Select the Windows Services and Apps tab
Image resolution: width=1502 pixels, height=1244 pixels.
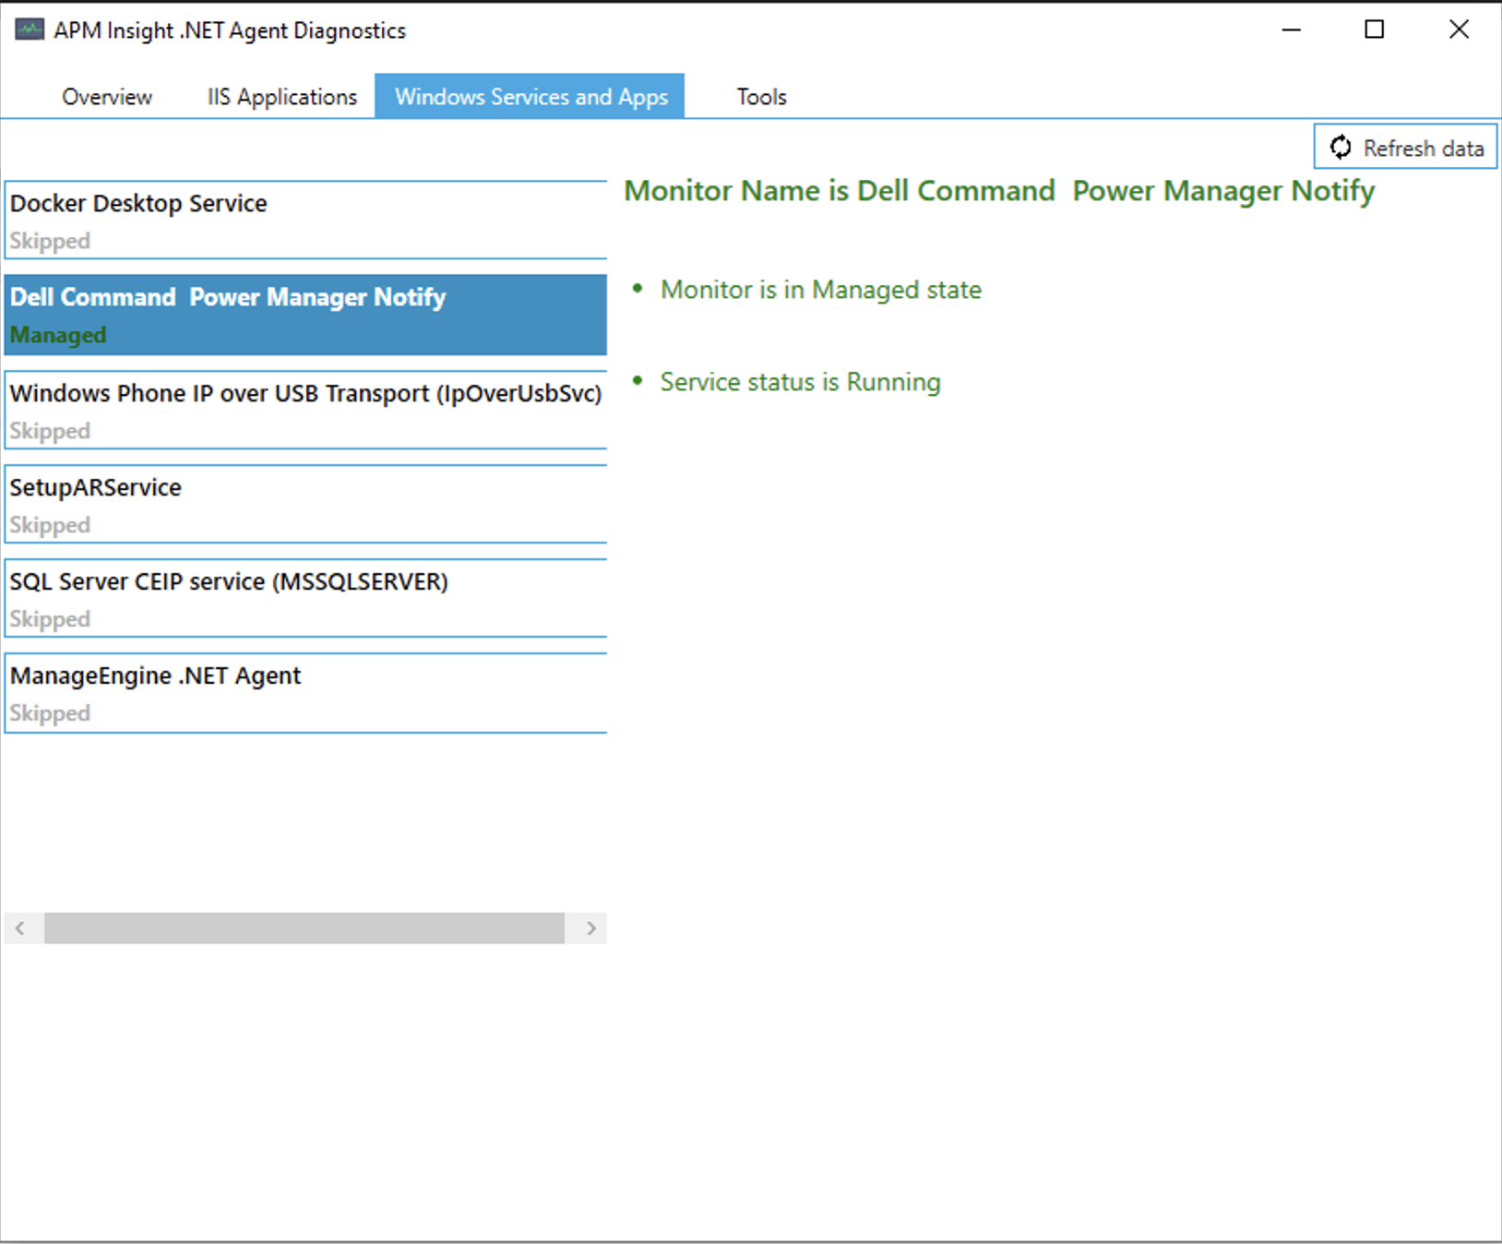tap(530, 97)
